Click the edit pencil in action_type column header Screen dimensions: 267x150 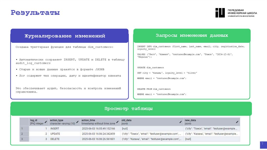click(x=77, y=122)
